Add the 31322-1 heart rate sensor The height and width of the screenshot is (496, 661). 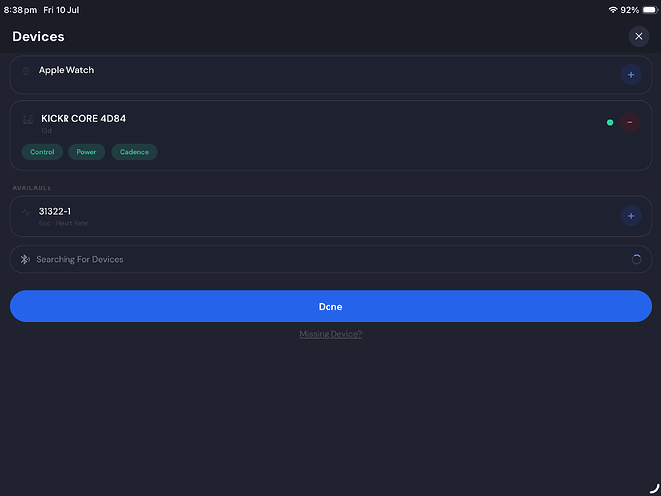631,216
